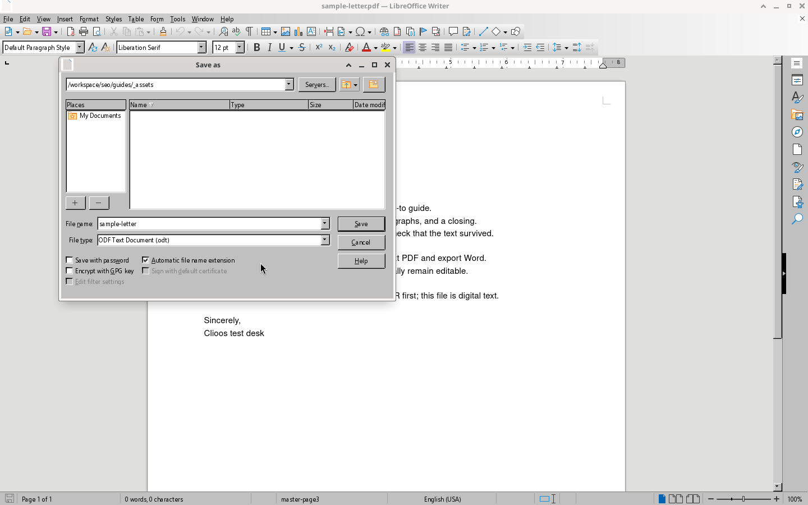Click the Superscript icon

click(x=319, y=48)
